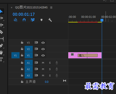Viewport: 116px width, 94px height.
Task: Hide the V3 track output eye
Action: tap(43, 43)
